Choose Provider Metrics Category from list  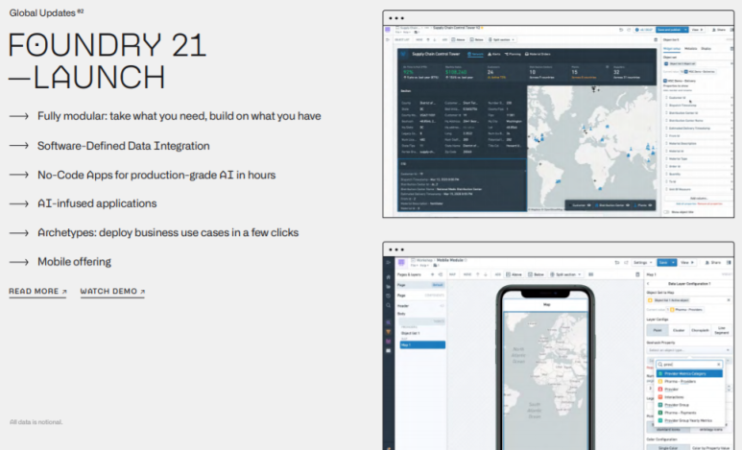pos(689,374)
